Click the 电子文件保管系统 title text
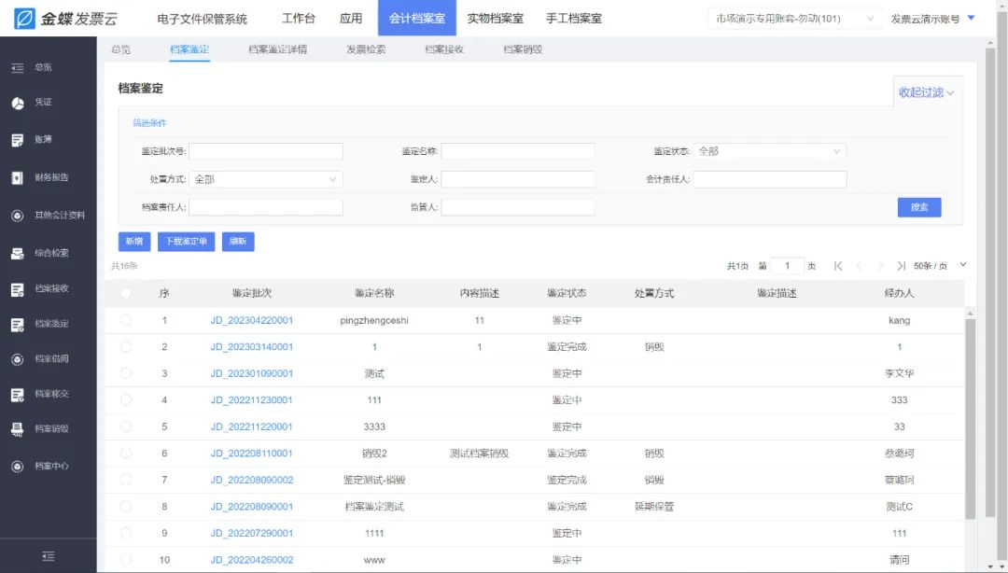Image resolution: width=1008 pixels, height=573 pixels. point(202,20)
